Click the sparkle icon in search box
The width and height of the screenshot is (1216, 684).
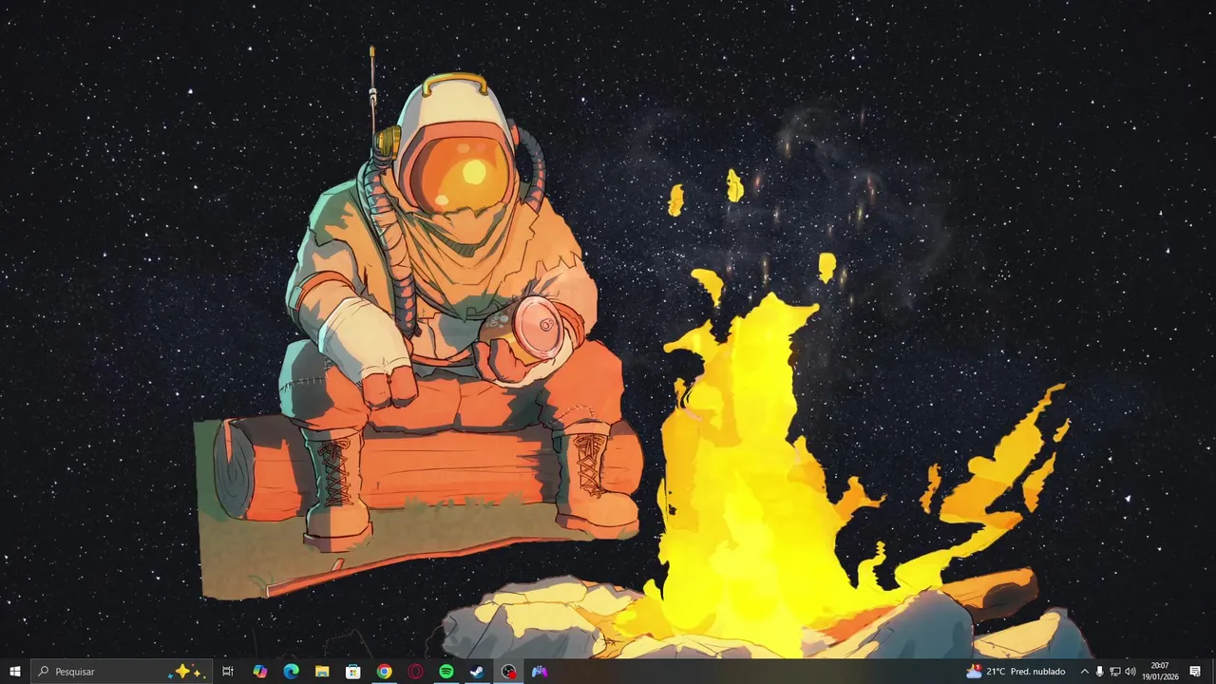point(184,672)
